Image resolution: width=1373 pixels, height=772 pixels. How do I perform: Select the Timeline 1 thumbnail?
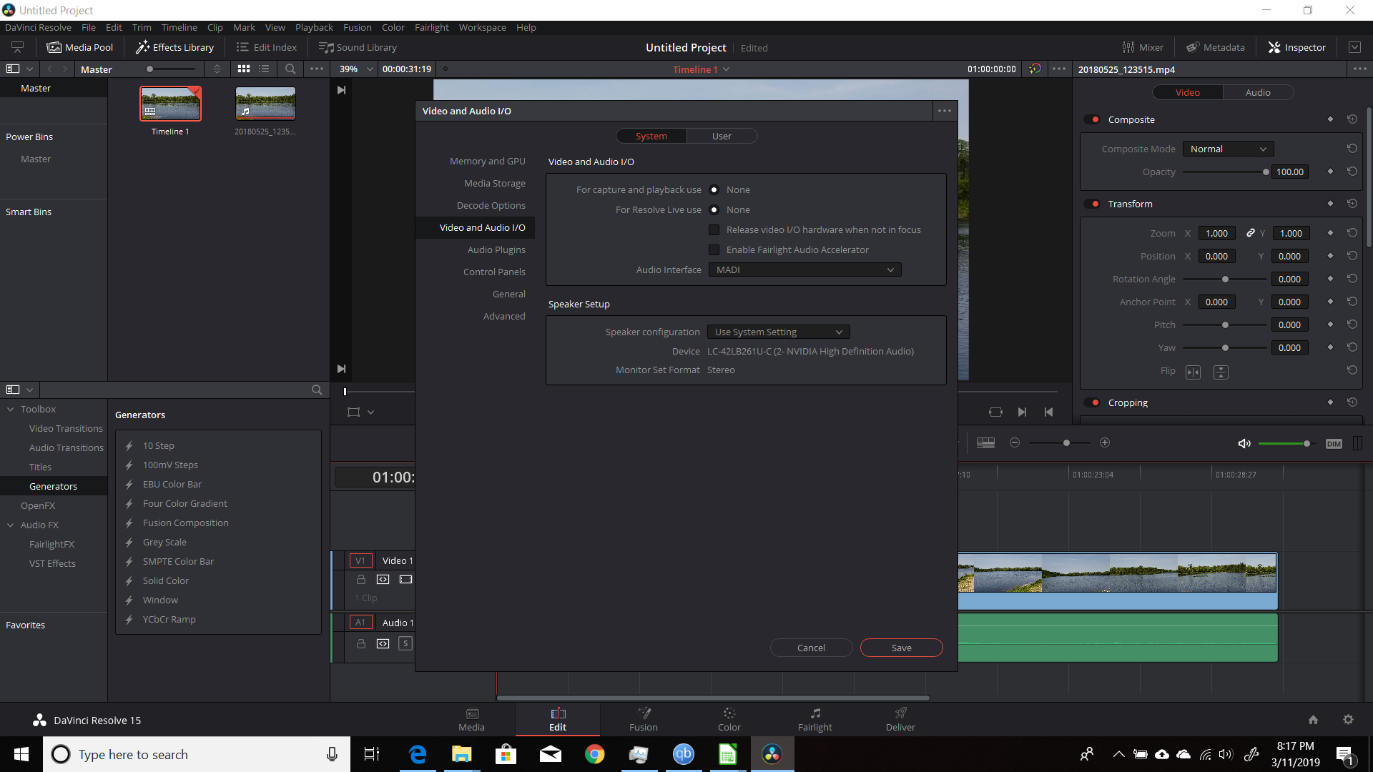pyautogui.click(x=170, y=104)
